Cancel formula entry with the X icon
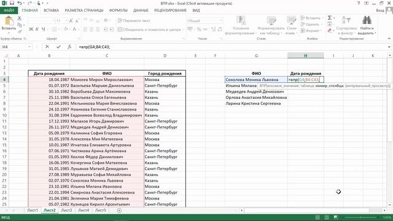Screen dimensions: 393x221 pyautogui.click(x=47, y=47)
